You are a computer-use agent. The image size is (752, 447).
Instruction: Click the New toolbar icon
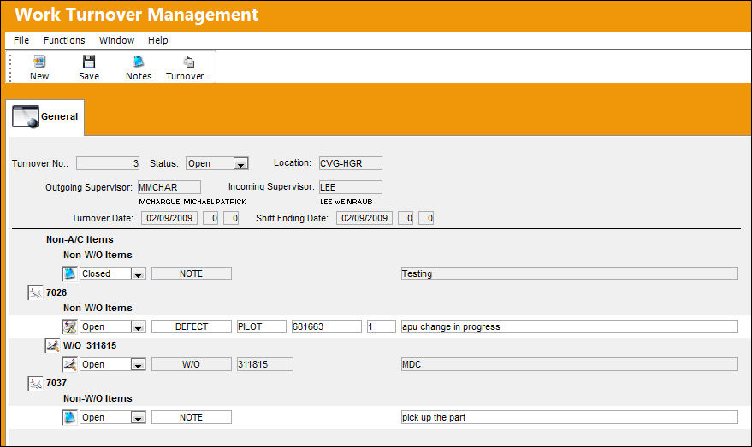(39, 62)
